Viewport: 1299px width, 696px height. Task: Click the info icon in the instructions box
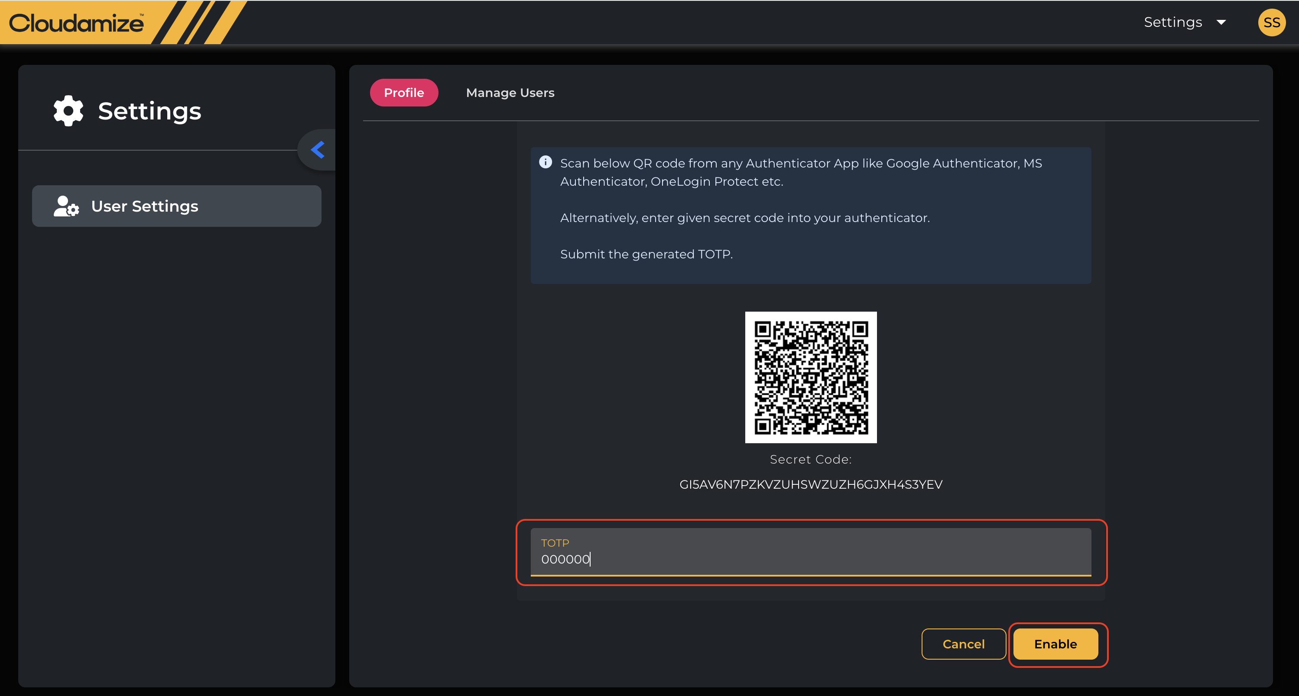tap(545, 162)
